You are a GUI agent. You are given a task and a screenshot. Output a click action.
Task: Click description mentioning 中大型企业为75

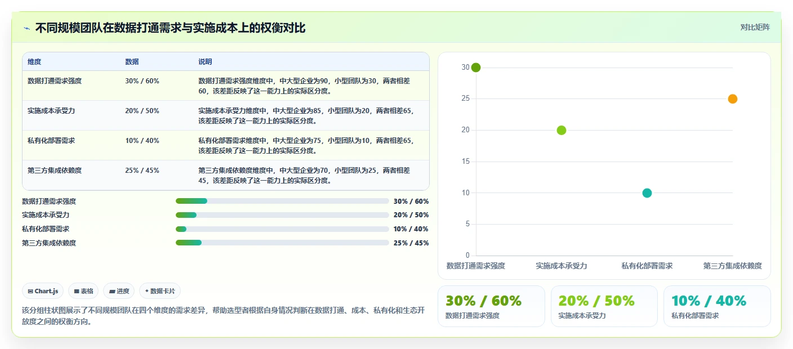[306, 145]
